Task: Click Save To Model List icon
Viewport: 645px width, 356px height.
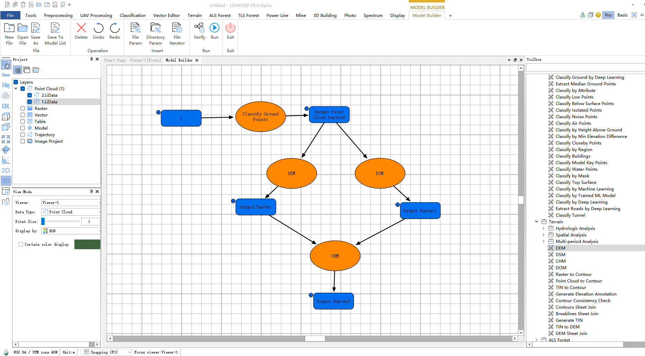Action: tap(55, 28)
